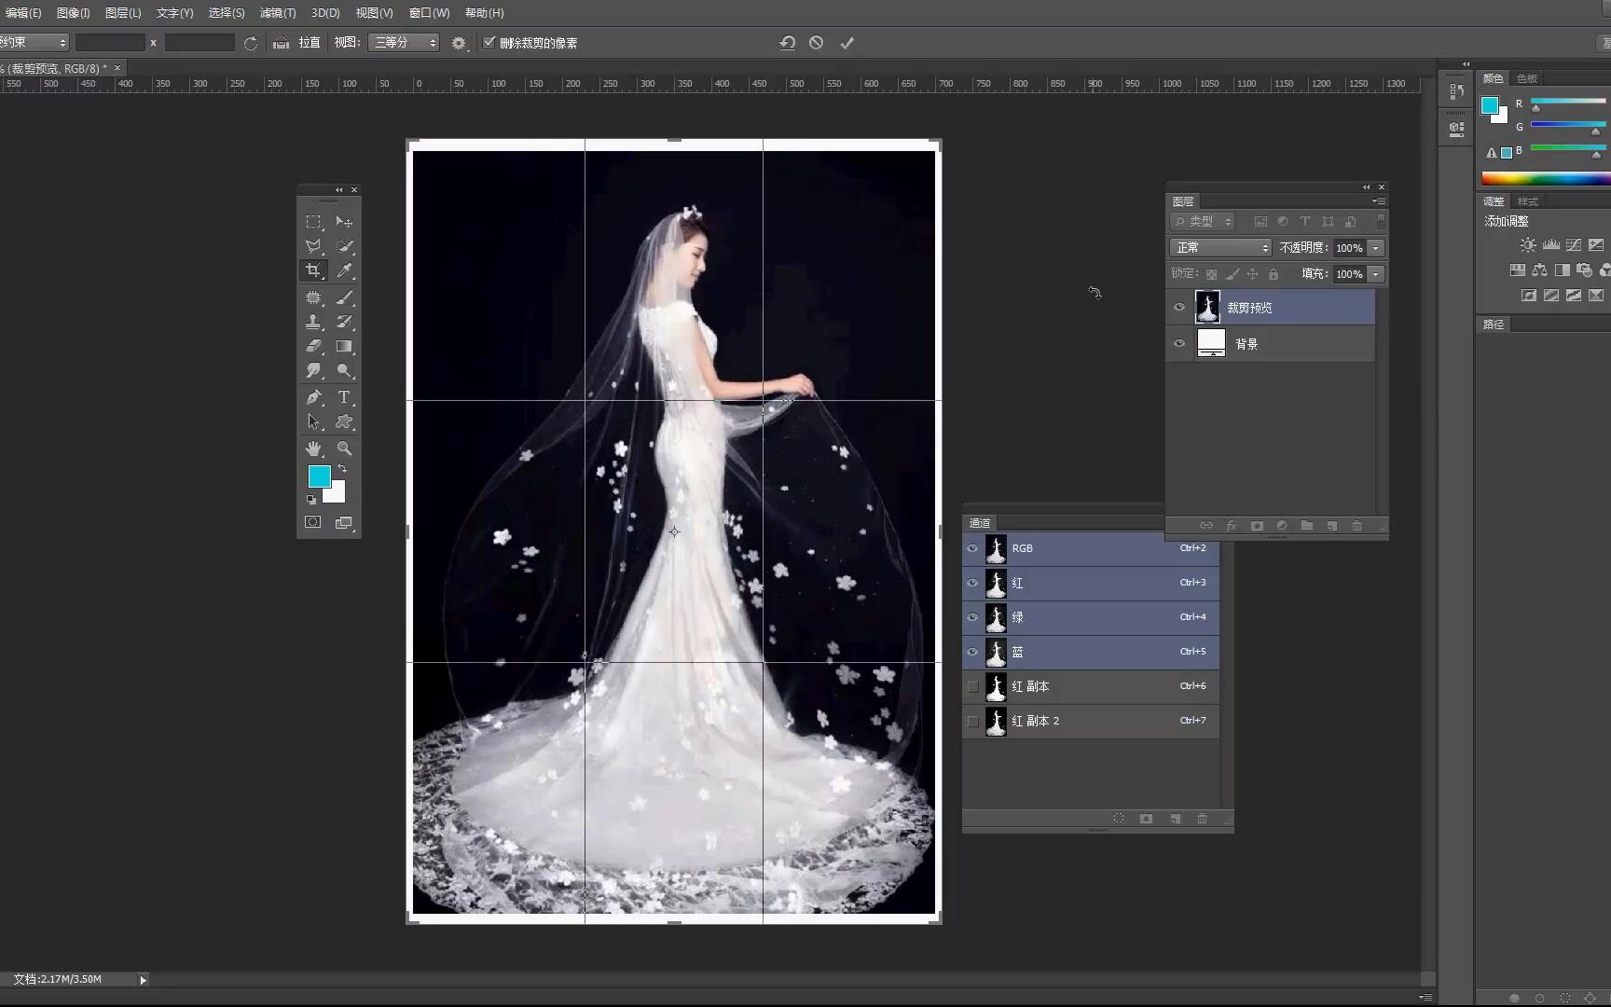The image size is (1611, 1007).
Task: Enable visibility for the 红 副本 channel
Action: [x=971, y=686]
